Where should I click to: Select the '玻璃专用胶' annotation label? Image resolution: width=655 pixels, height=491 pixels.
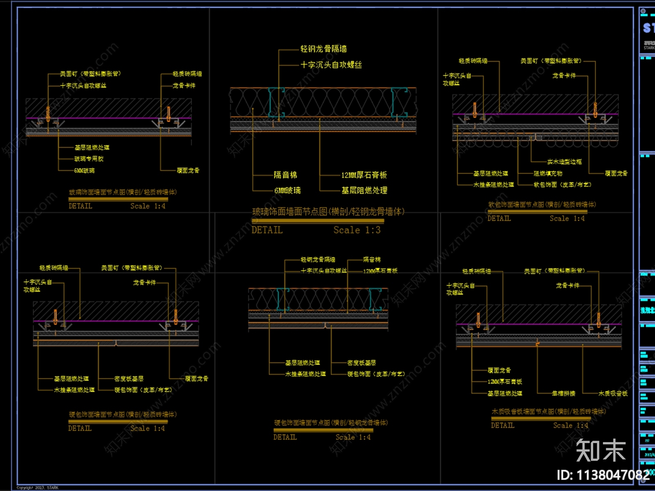(x=89, y=158)
